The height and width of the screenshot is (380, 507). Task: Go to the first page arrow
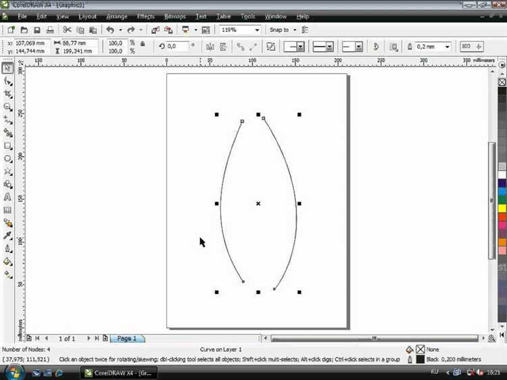(x=37, y=338)
